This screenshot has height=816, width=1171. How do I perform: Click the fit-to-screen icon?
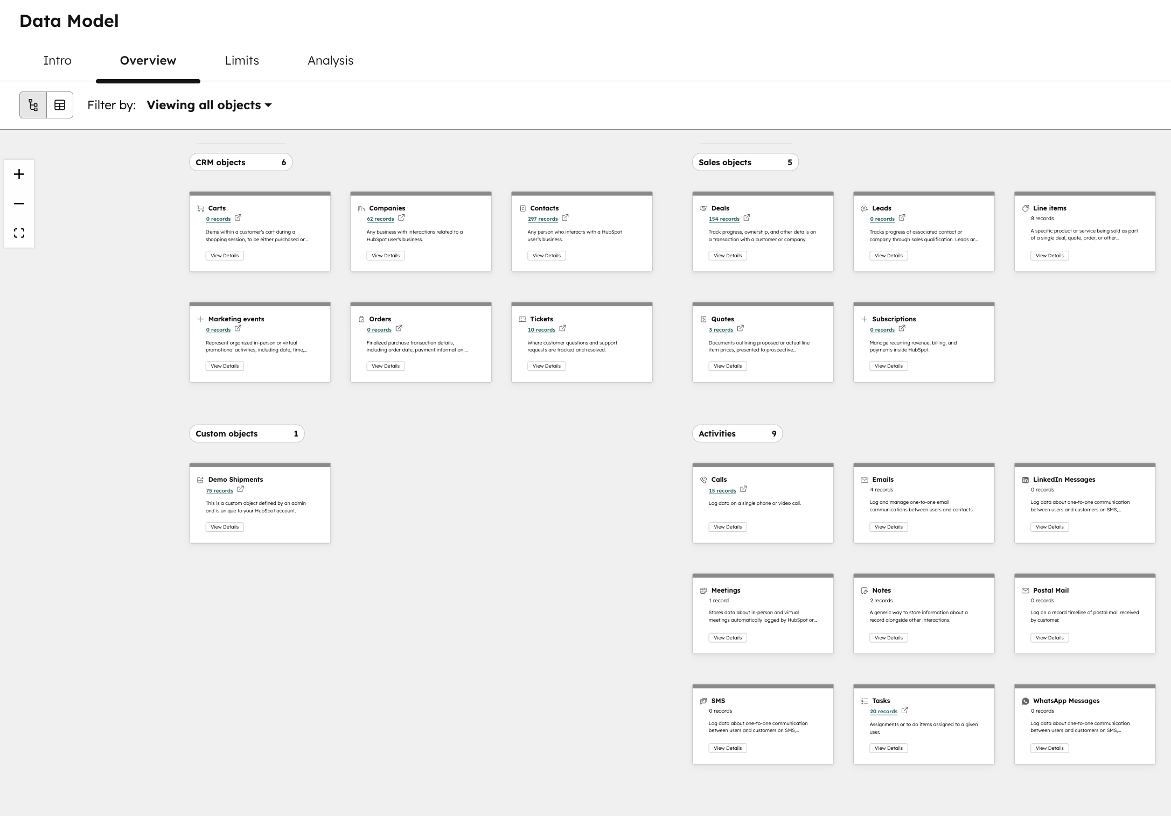click(x=19, y=233)
